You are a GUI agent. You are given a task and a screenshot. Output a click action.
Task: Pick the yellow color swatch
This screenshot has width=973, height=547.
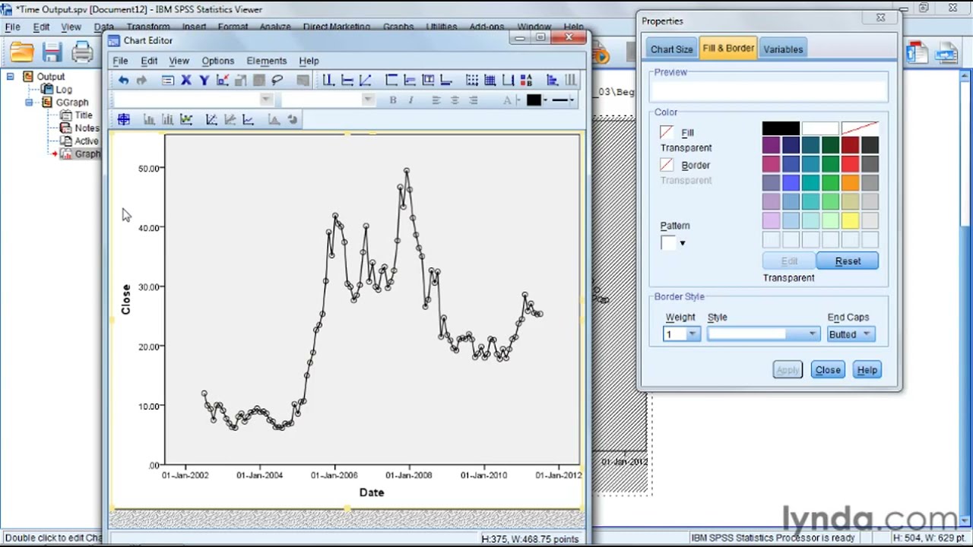850,221
